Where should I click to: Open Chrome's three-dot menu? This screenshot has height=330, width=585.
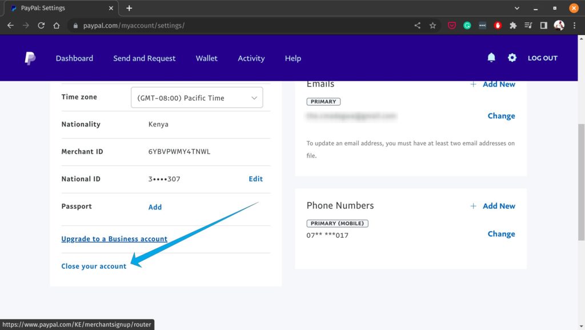tap(575, 25)
